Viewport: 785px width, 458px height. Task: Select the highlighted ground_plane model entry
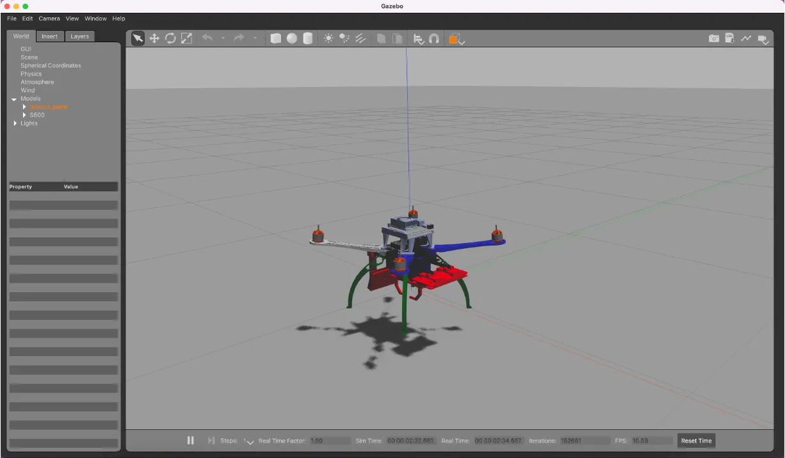[49, 107]
